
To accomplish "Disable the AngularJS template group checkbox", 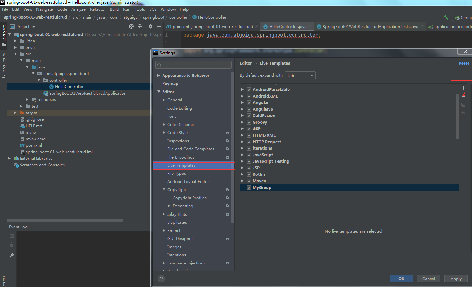I will [x=249, y=109].
